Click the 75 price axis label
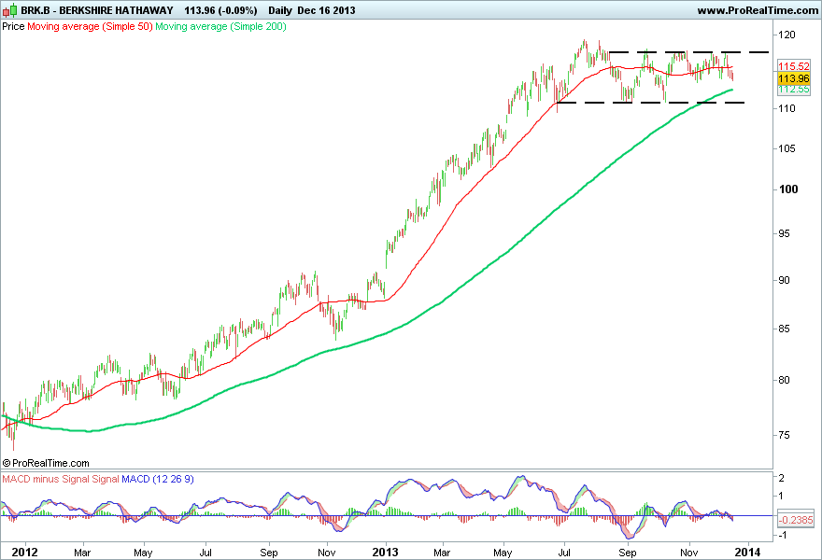This screenshot has width=822, height=560. click(x=784, y=435)
